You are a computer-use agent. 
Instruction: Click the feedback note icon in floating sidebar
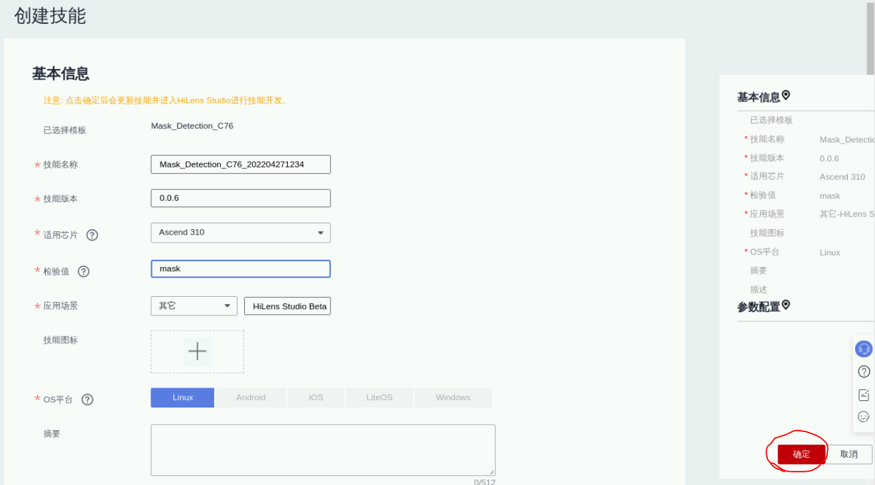(863, 395)
